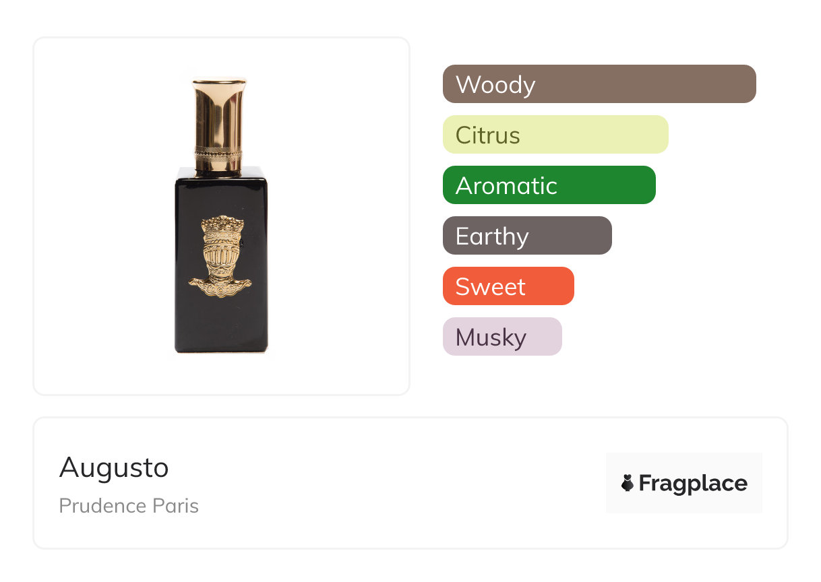The height and width of the screenshot is (582, 821).
Task: Click the gold crest emblem on bottle
Action: [220, 250]
